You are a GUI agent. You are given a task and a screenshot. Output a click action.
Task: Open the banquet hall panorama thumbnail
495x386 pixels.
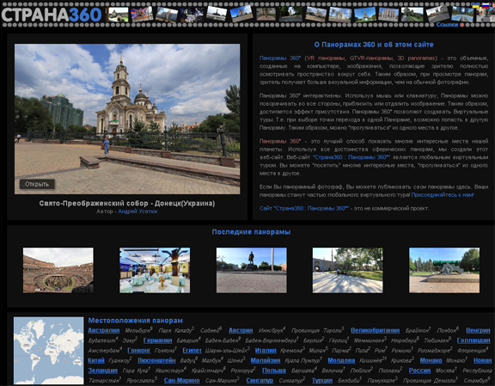pyautogui.click(x=155, y=270)
